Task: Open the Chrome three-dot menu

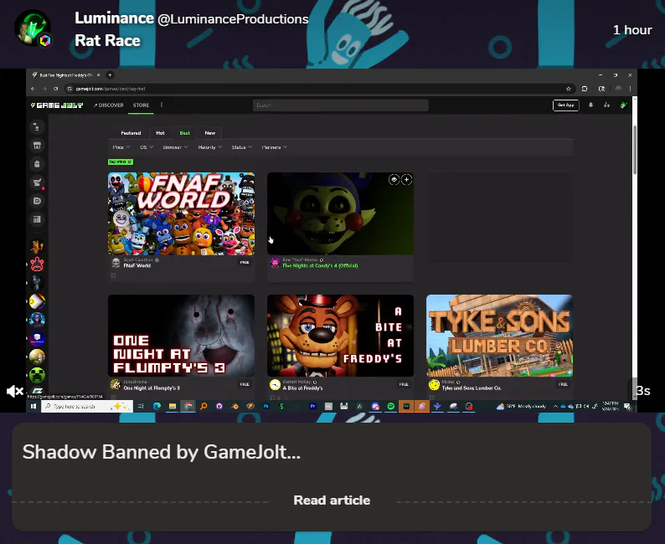Action: coord(630,89)
